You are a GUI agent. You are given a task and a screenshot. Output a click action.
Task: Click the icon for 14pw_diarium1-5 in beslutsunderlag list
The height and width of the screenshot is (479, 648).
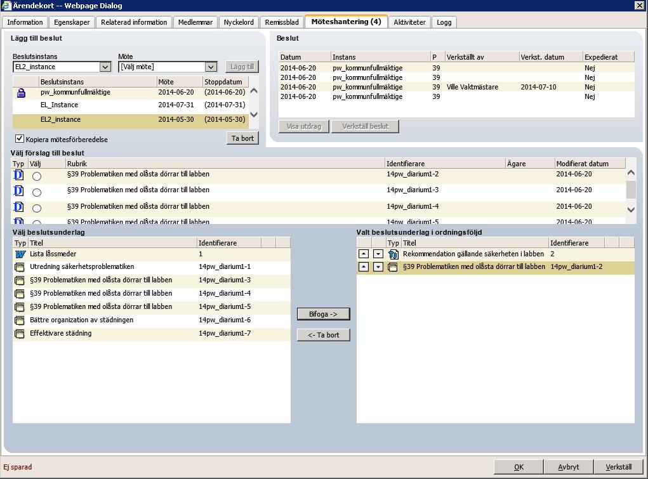tap(20, 307)
